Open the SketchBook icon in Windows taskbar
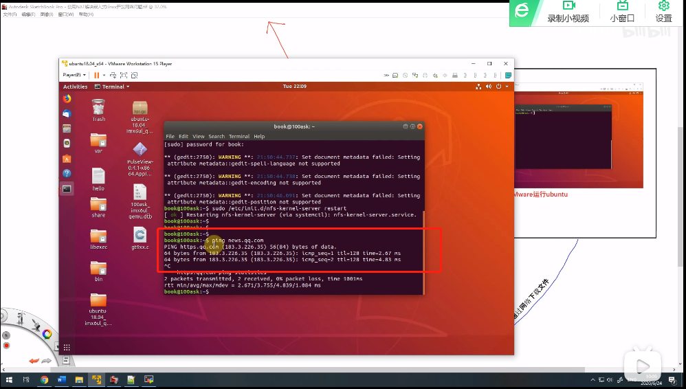The height and width of the screenshot is (389, 686). pos(113,380)
